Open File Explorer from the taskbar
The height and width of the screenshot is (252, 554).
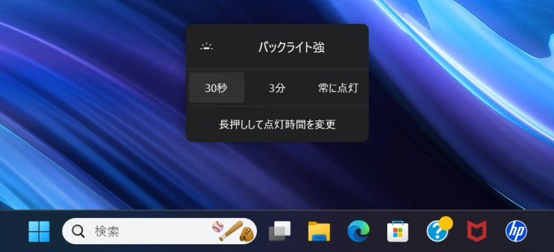click(x=319, y=231)
